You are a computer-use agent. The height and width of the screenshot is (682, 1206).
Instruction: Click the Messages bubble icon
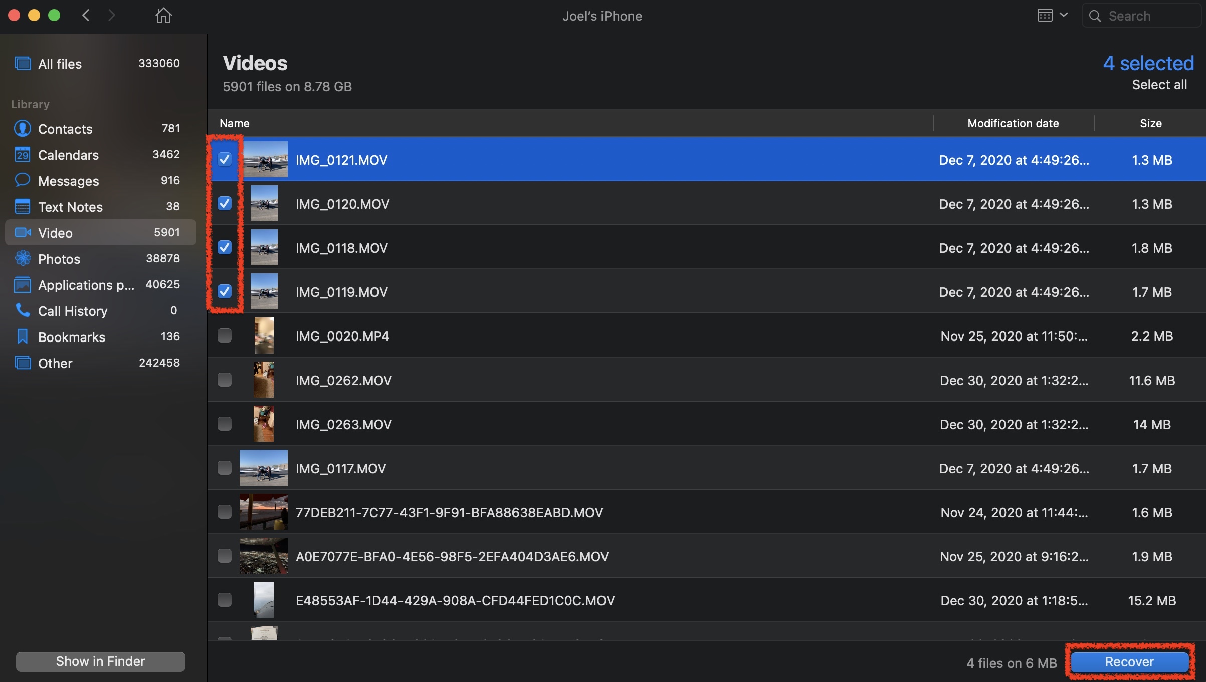[x=23, y=180]
